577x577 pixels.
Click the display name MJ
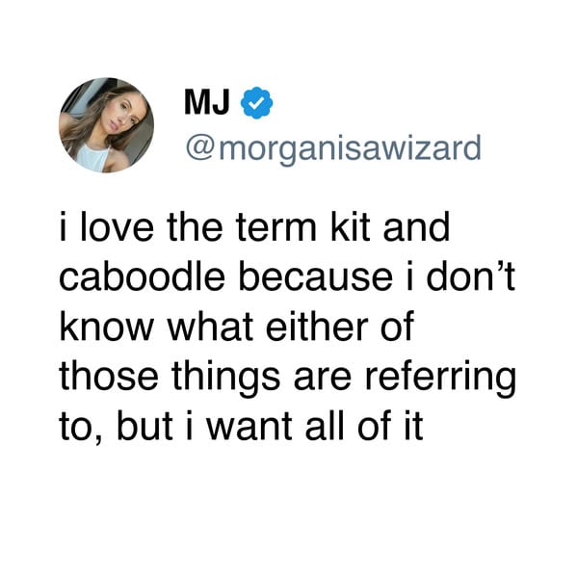(x=207, y=102)
